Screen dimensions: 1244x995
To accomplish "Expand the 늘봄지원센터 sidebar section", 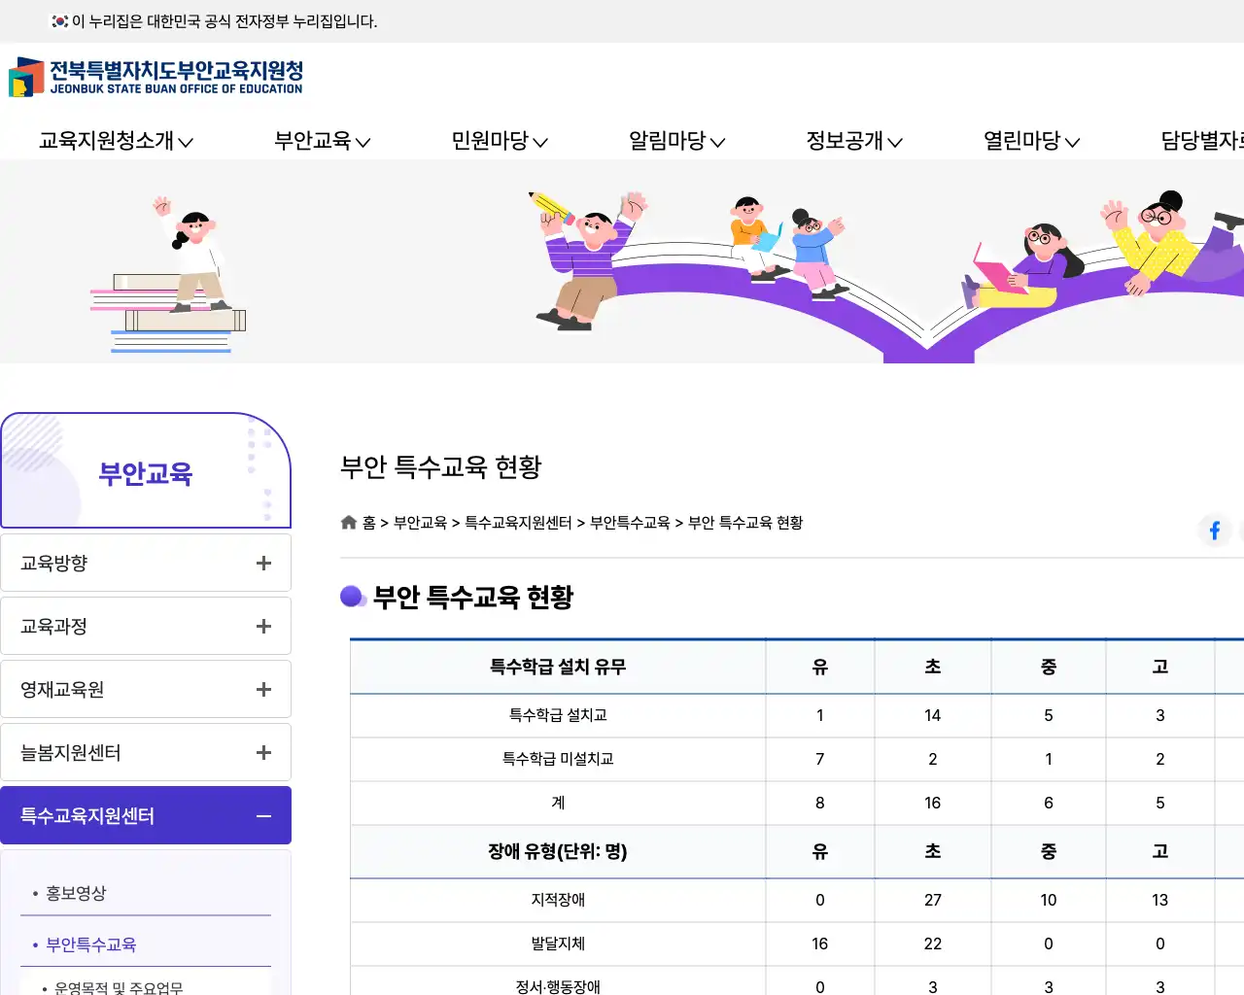I will pyautogui.click(x=146, y=752).
